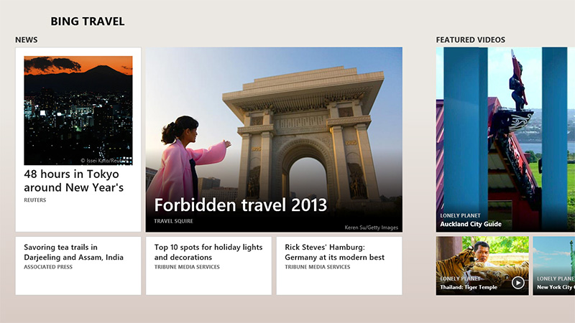Read the Darjeeling and Assam tea trails article

coord(78,265)
